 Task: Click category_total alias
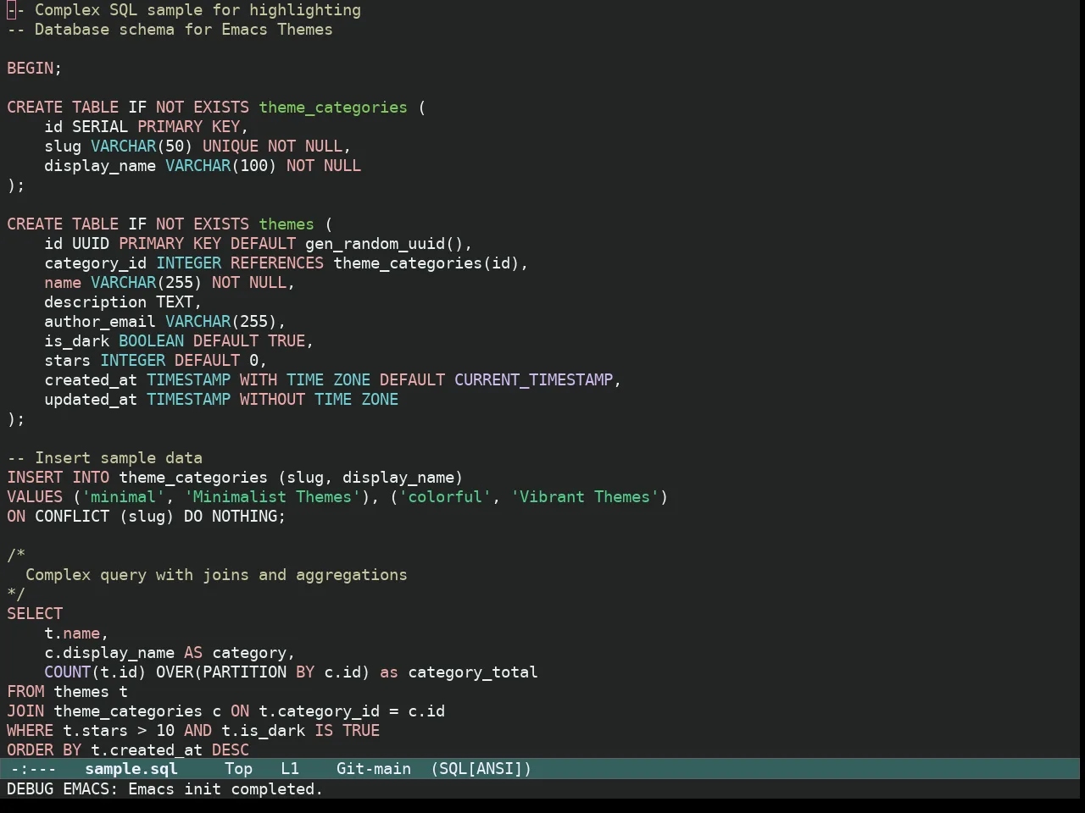tap(473, 672)
